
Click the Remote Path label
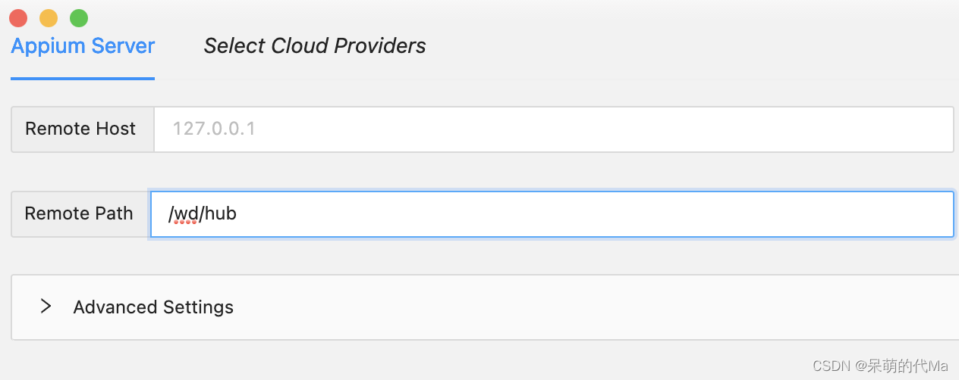pos(79,213)
